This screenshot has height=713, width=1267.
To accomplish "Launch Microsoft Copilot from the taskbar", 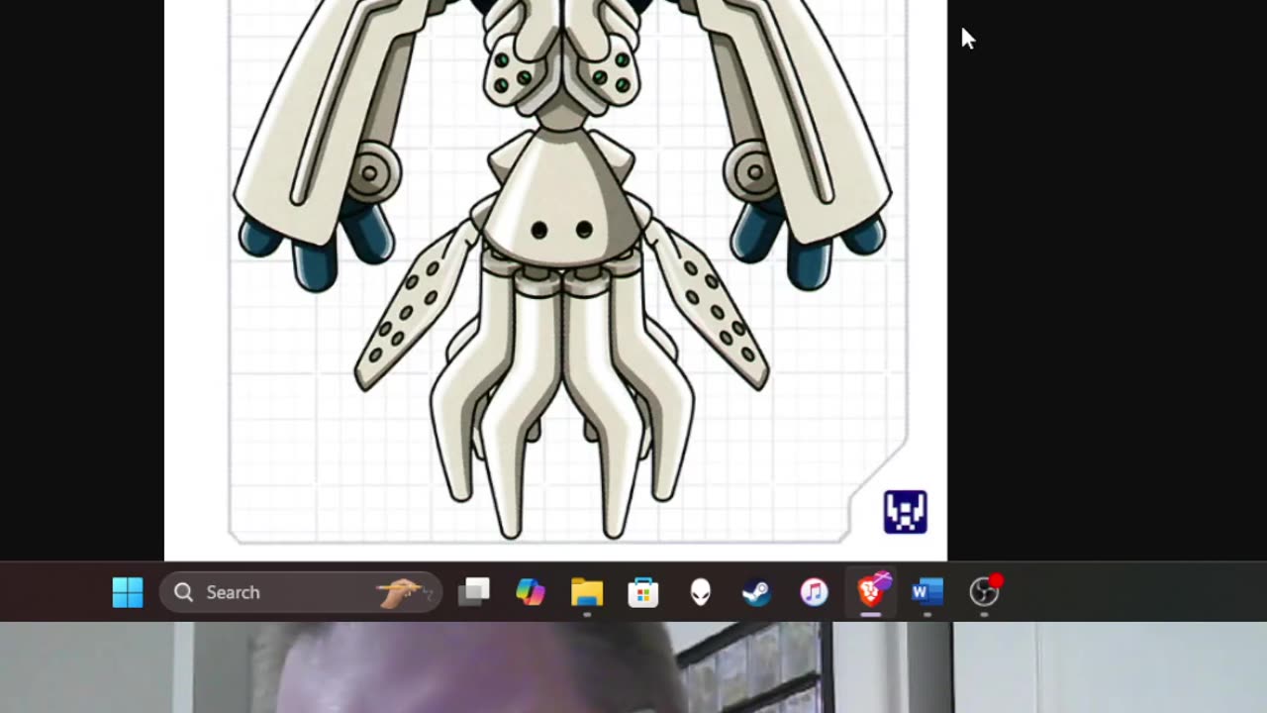I will (x=531, y=592).
